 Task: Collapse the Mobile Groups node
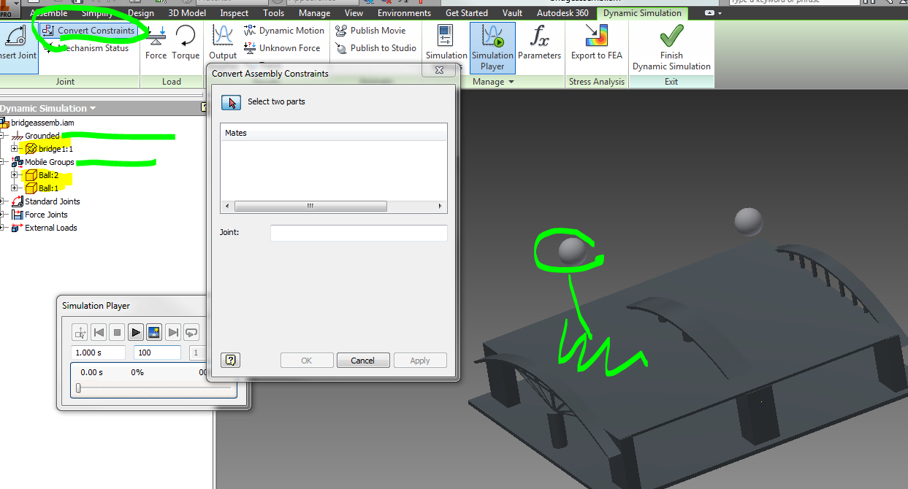click(3, 162)
